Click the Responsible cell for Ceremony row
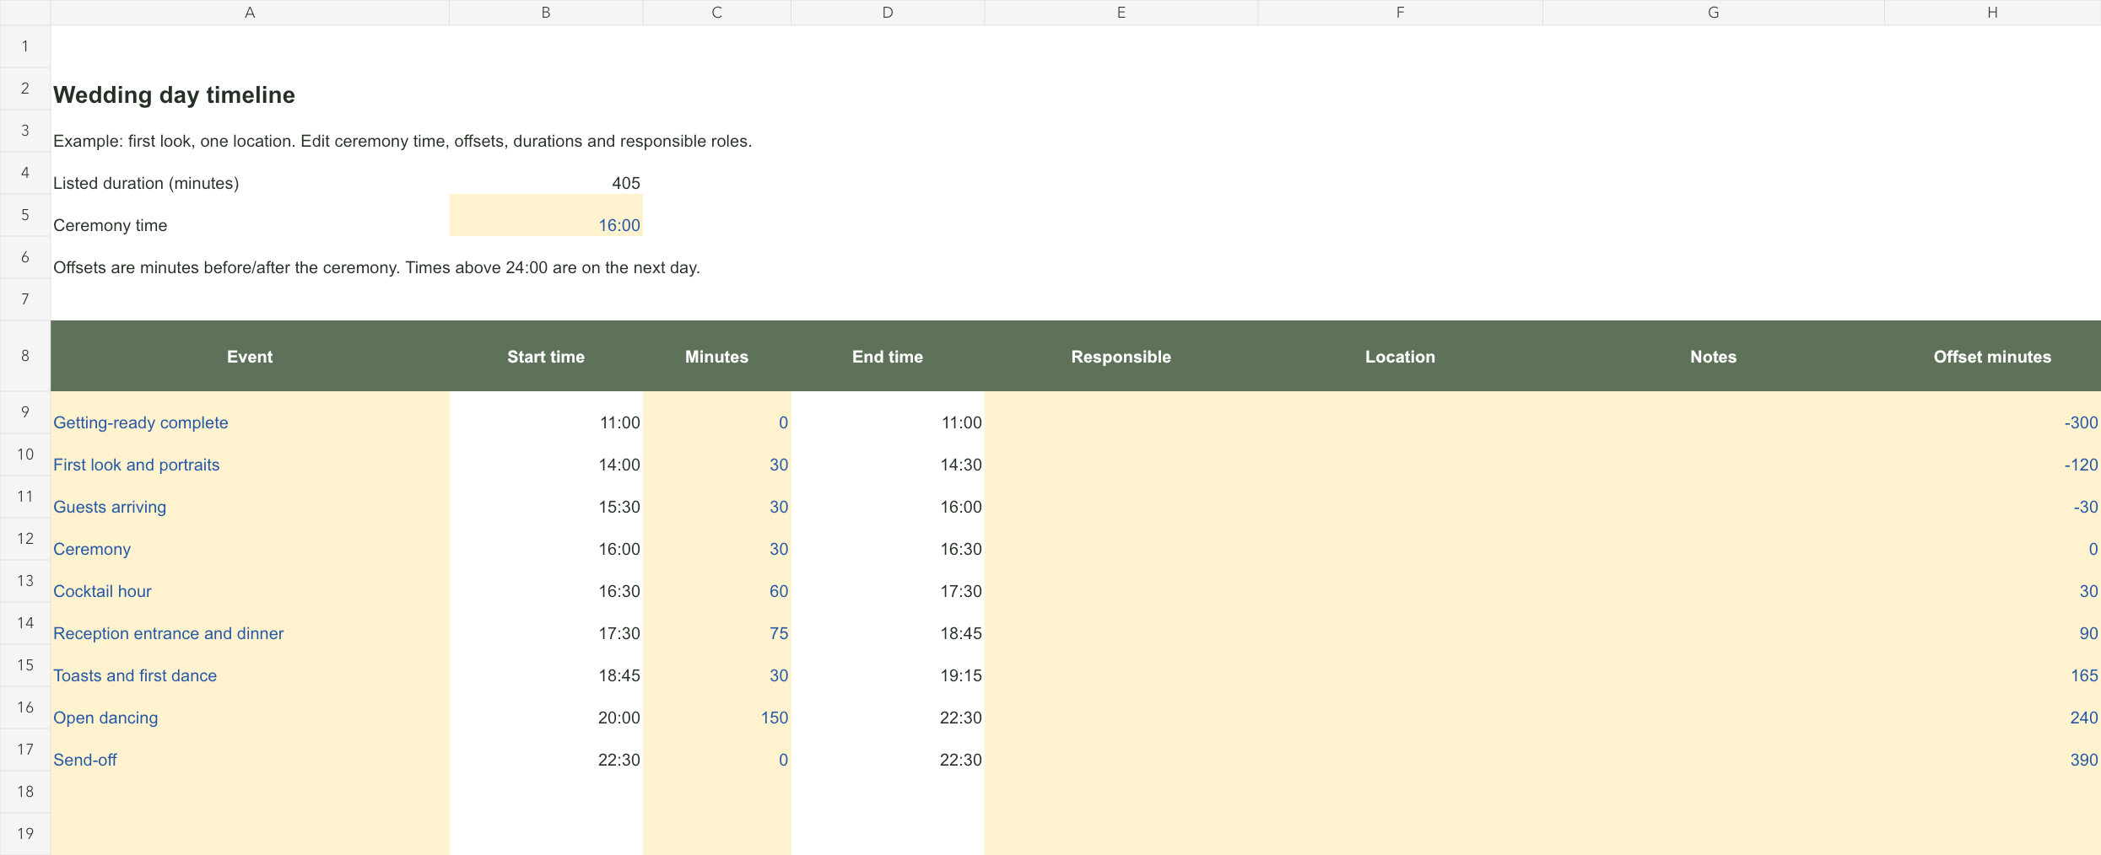2101x855 pixels. 1121,539
